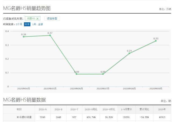Image resolution: width=172 pixels, height=122 pixels.
Task: Click the 2020年07月 axis label
Action: (x=103, y=89)
